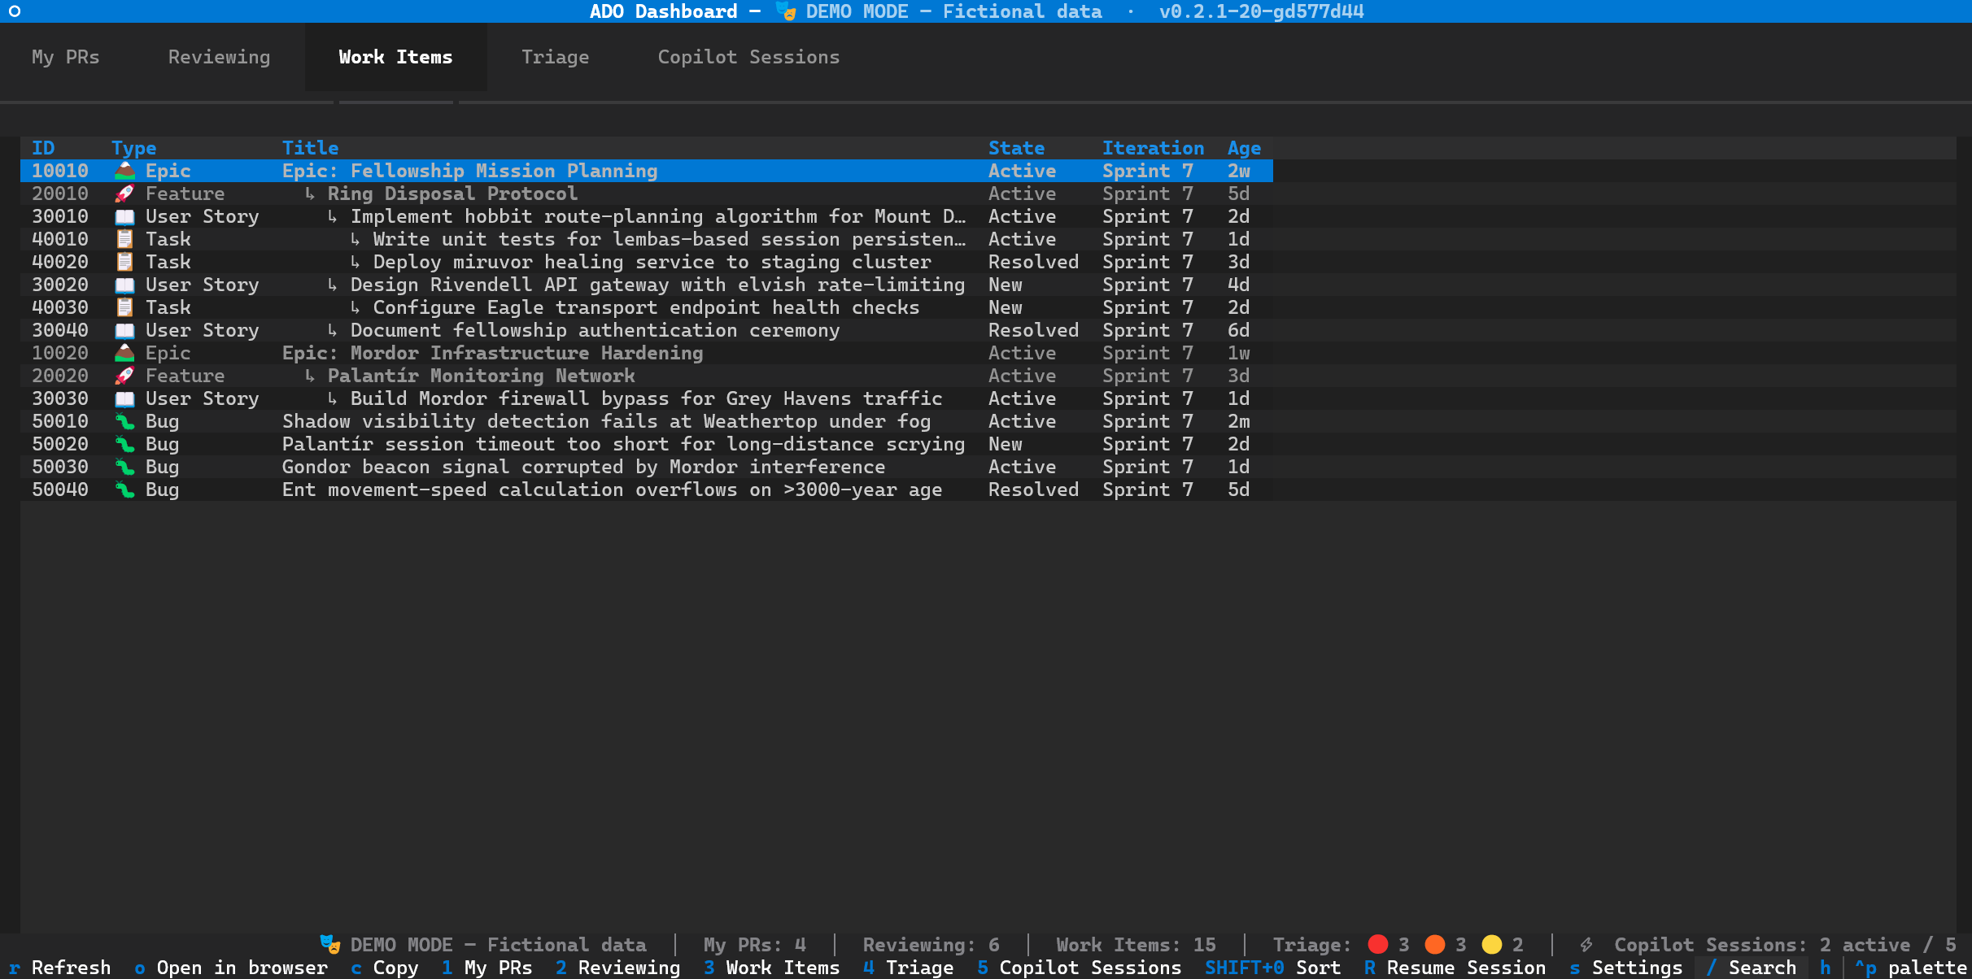Click the circle icon in title bar
The image size is (1972, 979).
pyautogui.click(x=15, y=11)
